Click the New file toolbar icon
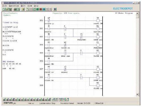Screen dimensions: 142x107 [x=4, y=9]
